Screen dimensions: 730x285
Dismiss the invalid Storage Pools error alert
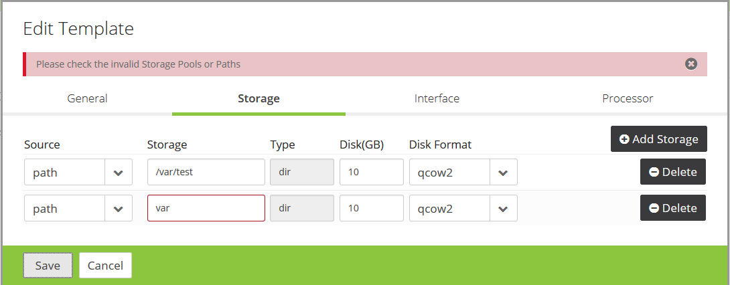691,64
